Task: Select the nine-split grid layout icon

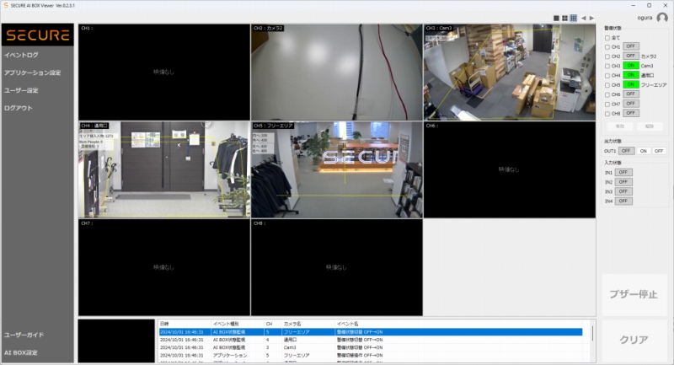Action: coord(574,18)
